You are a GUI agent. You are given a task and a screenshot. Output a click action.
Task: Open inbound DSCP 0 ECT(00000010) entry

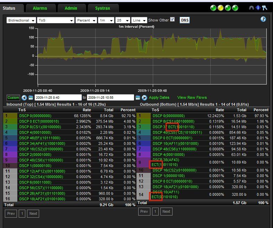point(39,121)
